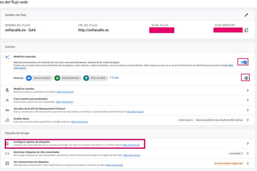The width and height of the screenshot is (257, 171).
Task: Expand the Modificar eventos row arrow
Action: (x=248, y=90)
